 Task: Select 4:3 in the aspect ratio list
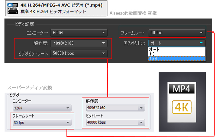[x=177, y=54]
